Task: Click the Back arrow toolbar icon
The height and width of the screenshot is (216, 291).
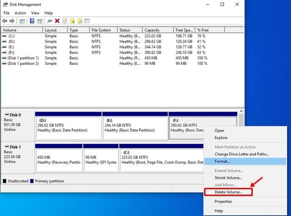Action: tap(5, 21)
